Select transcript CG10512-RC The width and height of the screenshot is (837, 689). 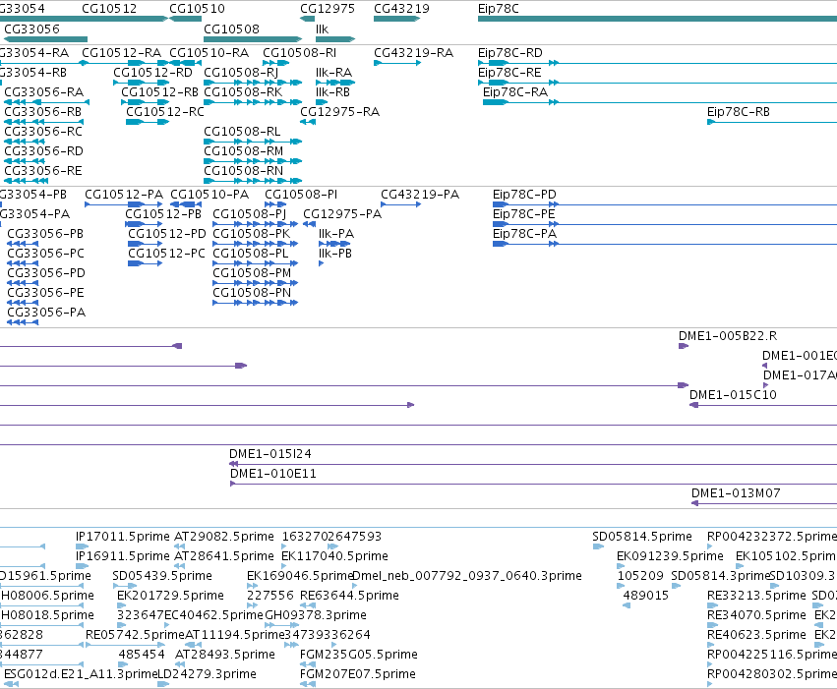pyautogui.click(x=165, y=112)
